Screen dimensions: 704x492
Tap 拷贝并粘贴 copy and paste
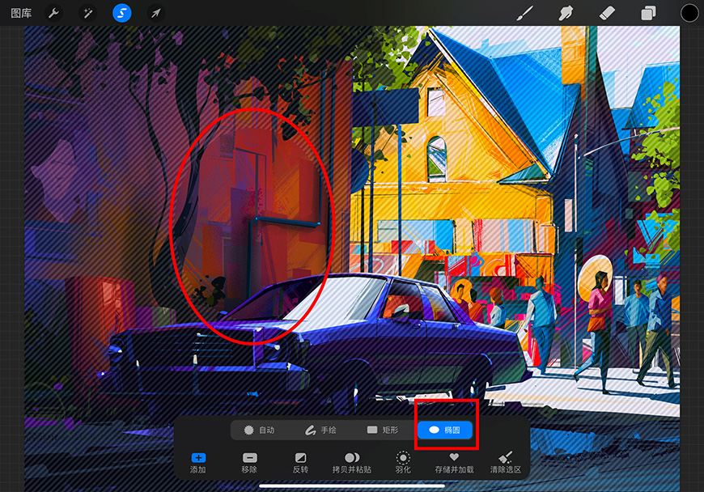[x=351, y=463]
